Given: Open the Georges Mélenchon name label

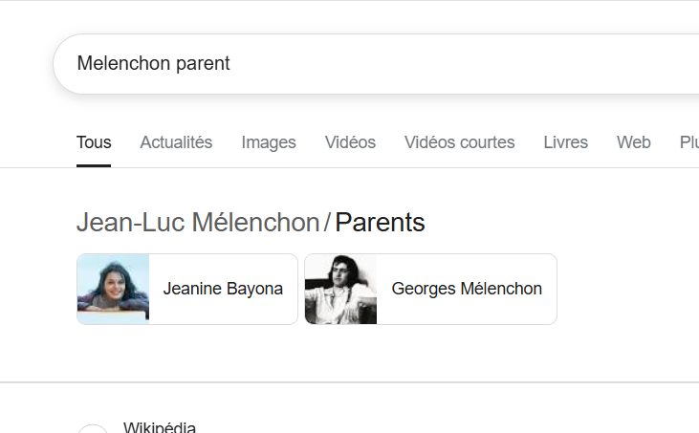Looking at the screenshot, I should (467, 289).
